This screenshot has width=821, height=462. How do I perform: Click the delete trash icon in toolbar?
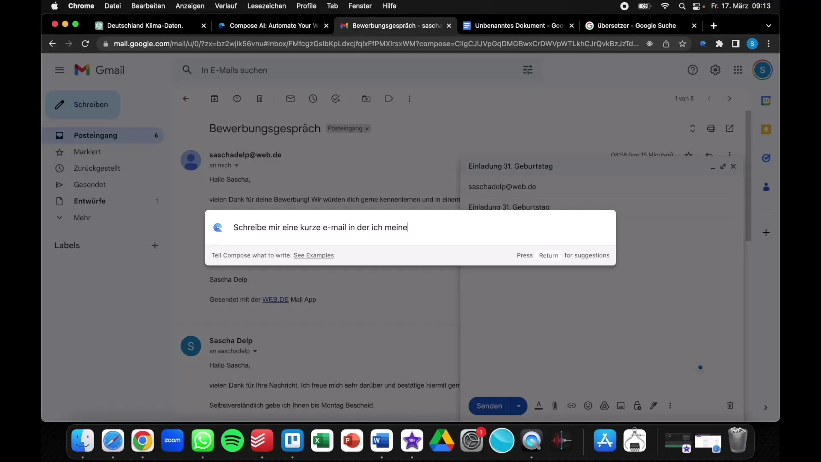tap(259, 99)
